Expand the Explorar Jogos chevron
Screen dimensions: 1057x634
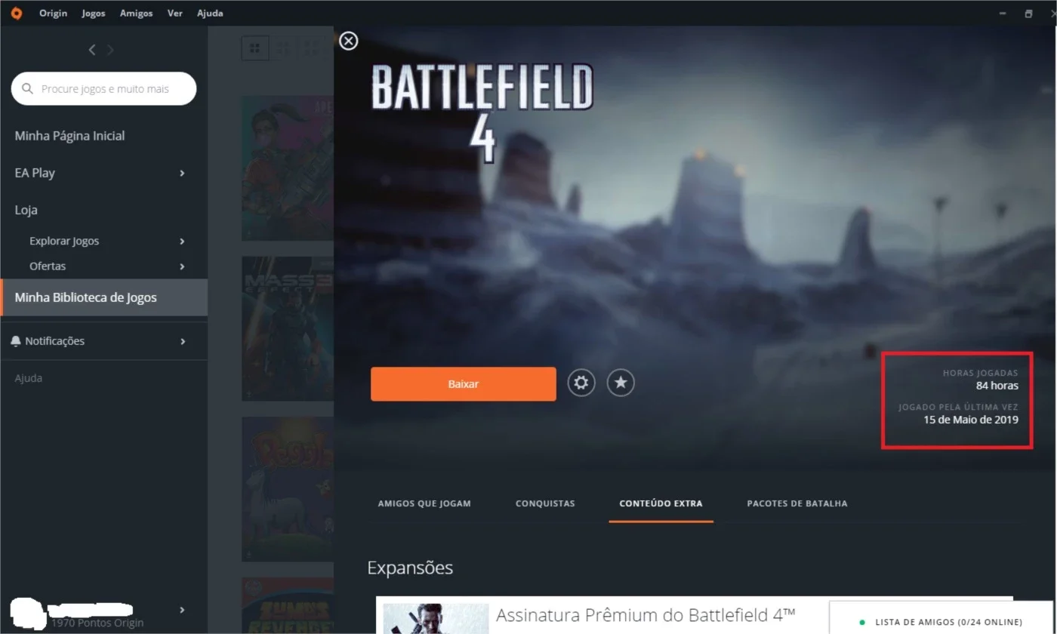pos(182,241)
